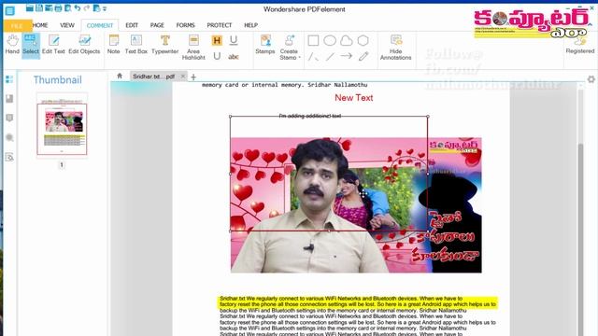Screen dimensions: 598x336
Task: Click the PDFelement app logo icon
Action: [10, 10]
